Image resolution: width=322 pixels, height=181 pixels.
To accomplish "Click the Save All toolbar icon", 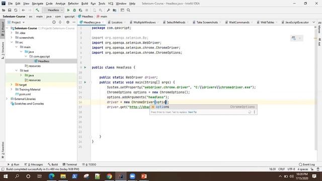I will click(10, 10).
